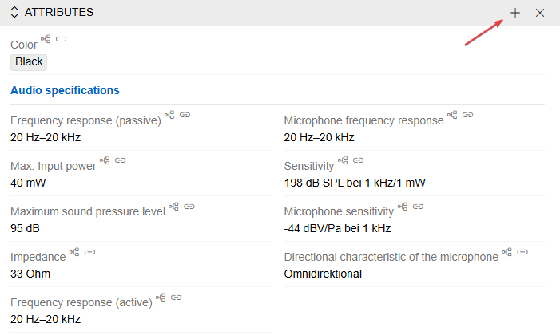This screenshot has width=560, height=335.
Task: Click the link icon next to Color
Action: coord(62,39)
